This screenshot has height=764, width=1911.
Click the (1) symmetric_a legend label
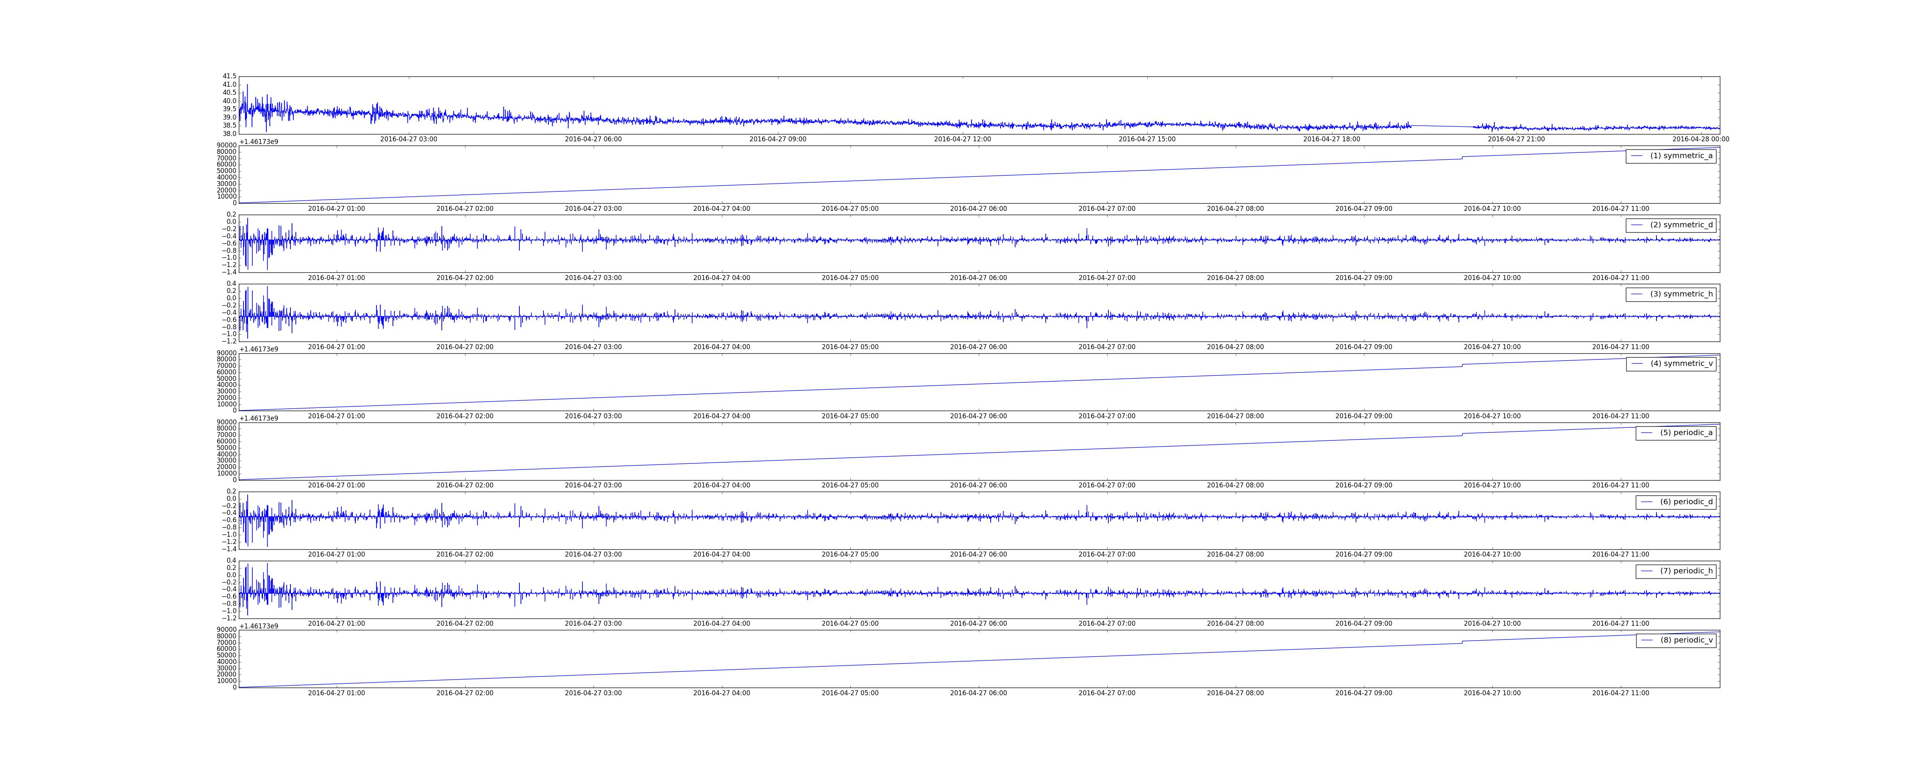tap(1681, 156)
